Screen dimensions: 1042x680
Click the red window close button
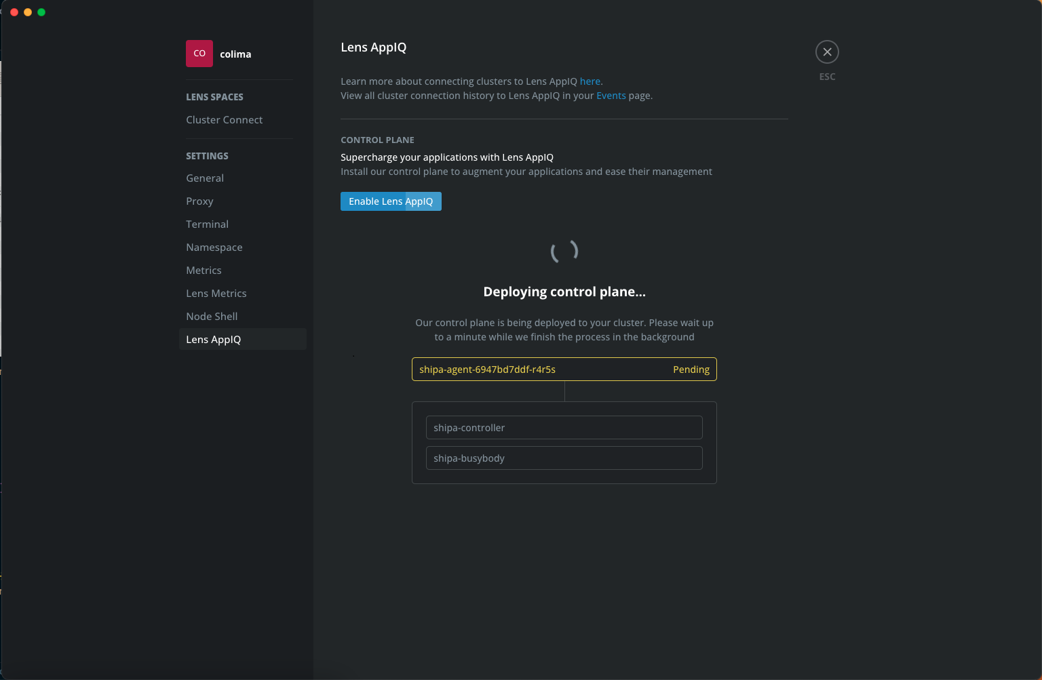coord(14,12)
